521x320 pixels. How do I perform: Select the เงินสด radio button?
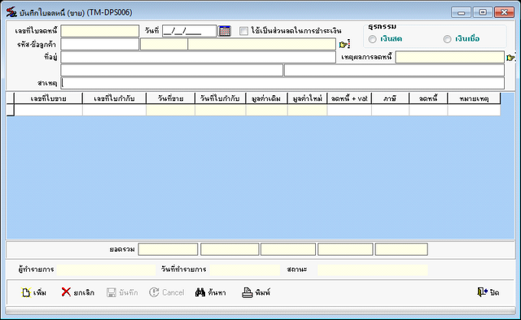pyautogui.click(x=373, y=39)
